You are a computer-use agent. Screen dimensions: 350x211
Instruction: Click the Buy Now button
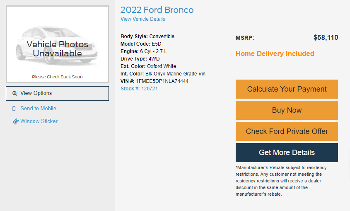click(x=287, y=110)
